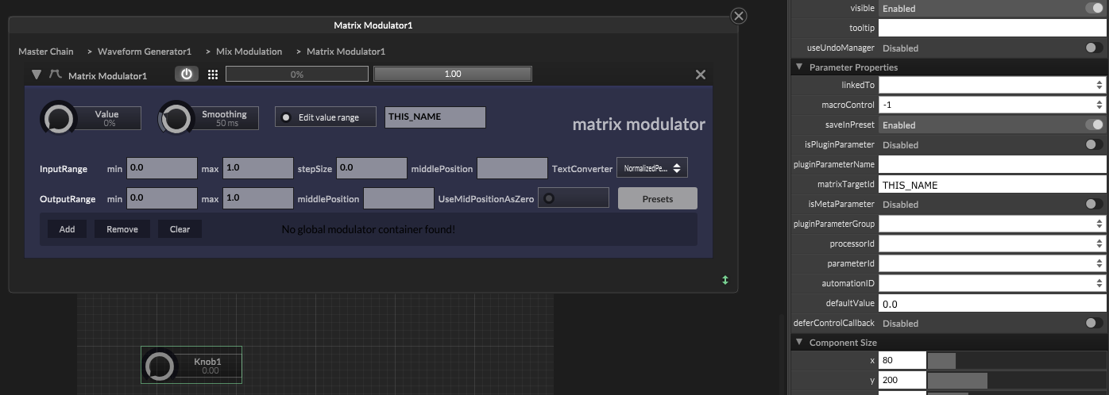The image size is (1109, 395).
Task: Click the x position slider bar
Action: (x=1017, y=360)
